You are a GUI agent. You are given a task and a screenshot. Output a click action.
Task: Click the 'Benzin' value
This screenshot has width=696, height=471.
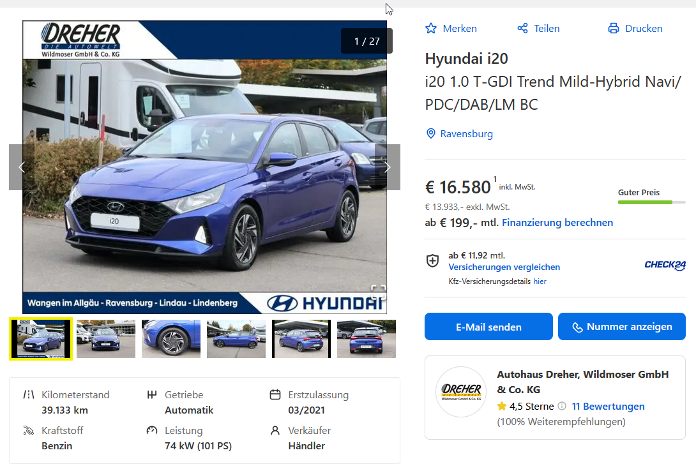pos(57,445)
